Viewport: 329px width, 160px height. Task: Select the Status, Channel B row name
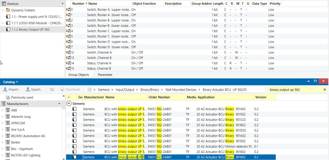(x=99, y=68)
